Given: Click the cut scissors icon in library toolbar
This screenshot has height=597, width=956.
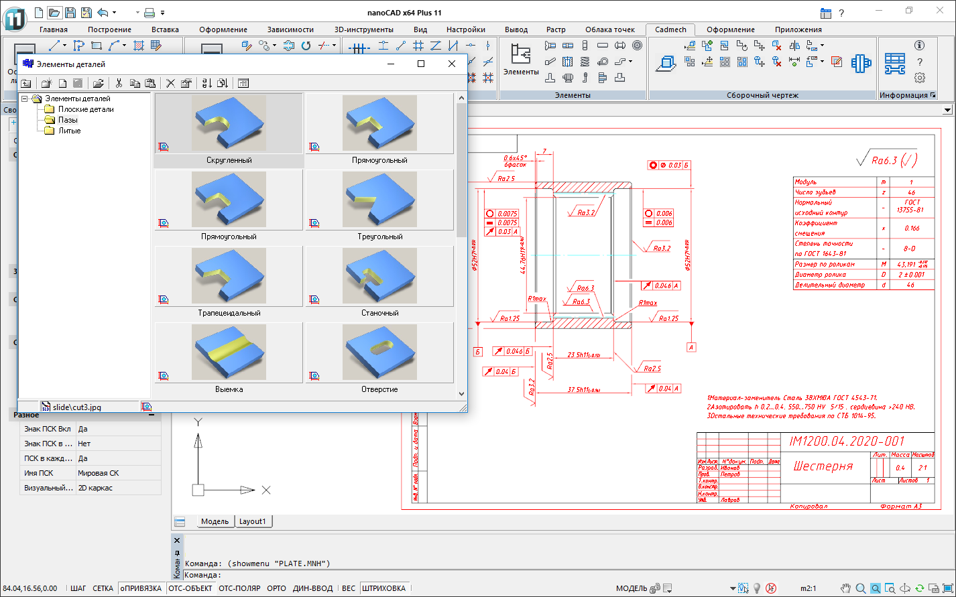Looking at the screenshot, I should click(119, 83).
